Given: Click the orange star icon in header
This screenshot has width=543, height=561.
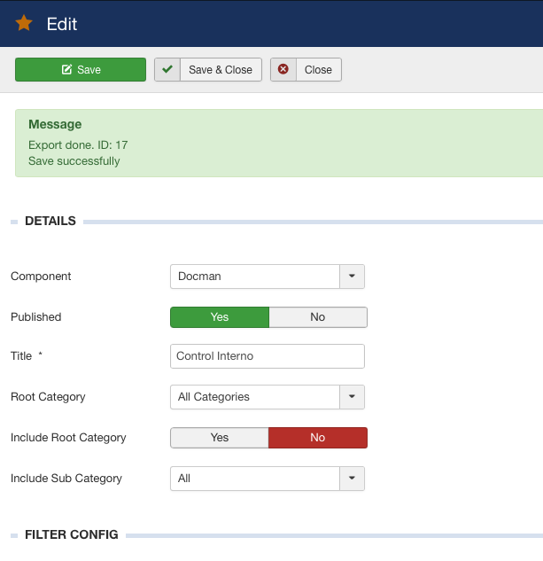Looking at the screenshot, I should (24, 24).
